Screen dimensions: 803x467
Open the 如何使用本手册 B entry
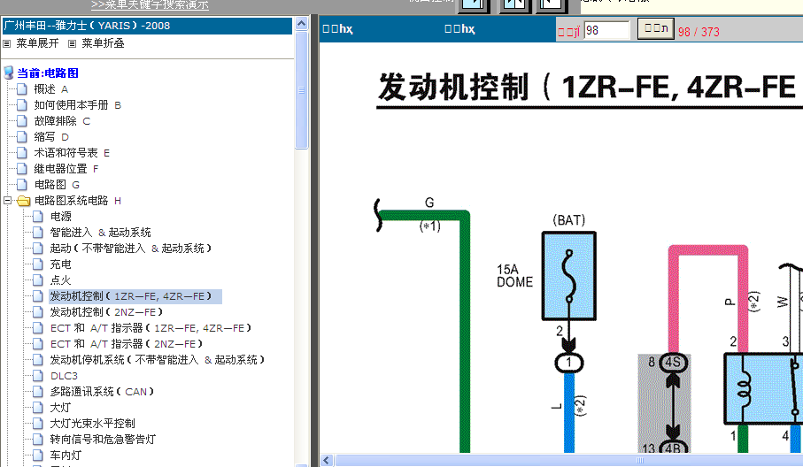coord(77,105)
